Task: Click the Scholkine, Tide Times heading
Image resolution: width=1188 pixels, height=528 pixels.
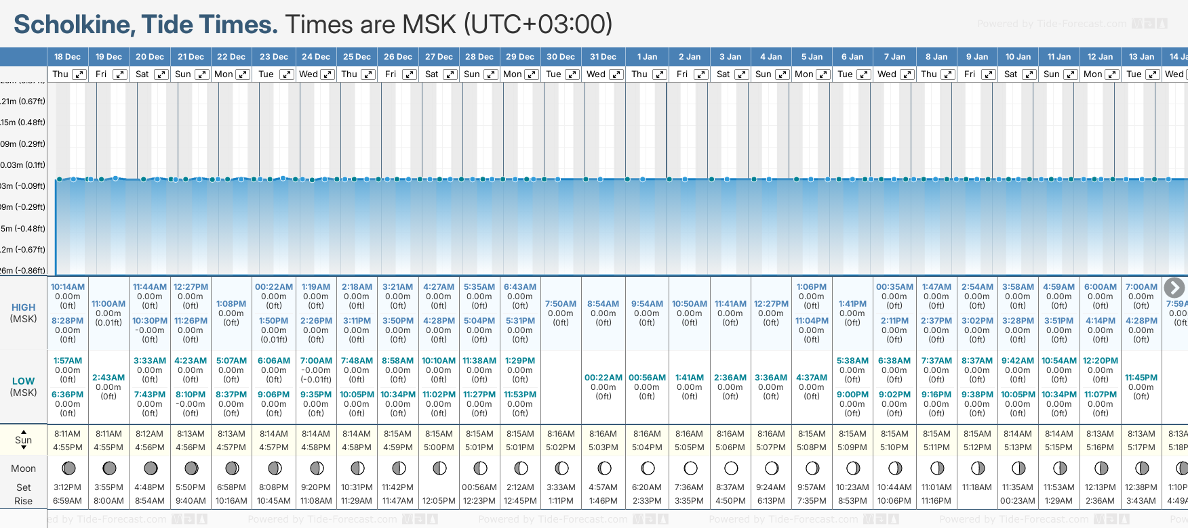Action: (x=146, y=24)
